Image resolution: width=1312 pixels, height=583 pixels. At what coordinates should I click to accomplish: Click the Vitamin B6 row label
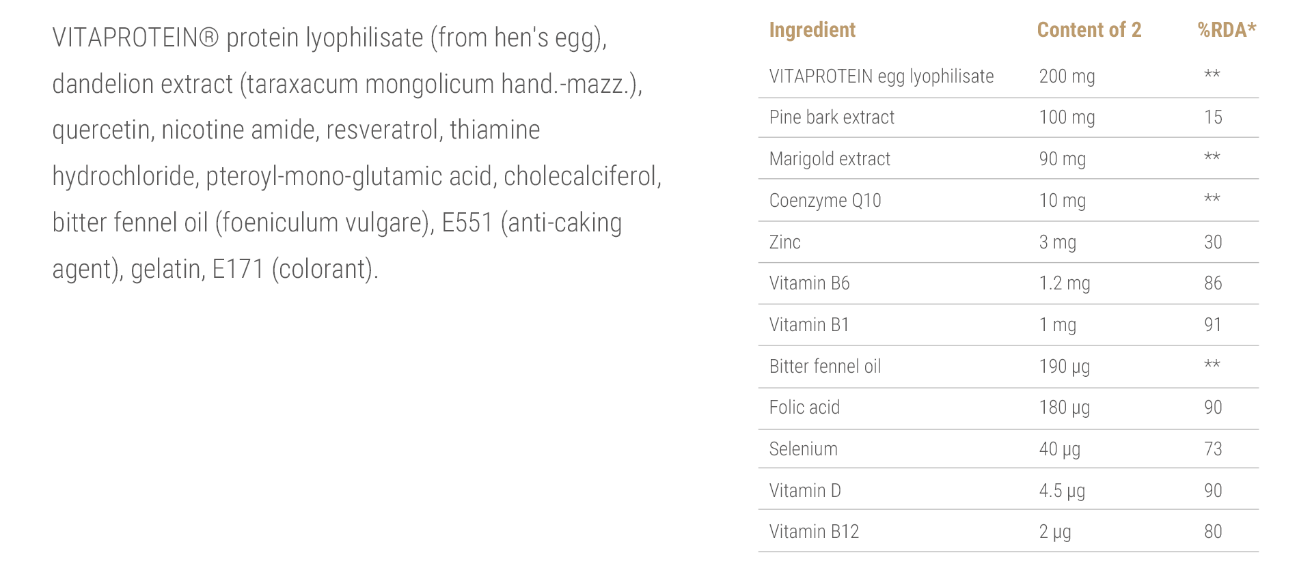(x=809, y=283)
